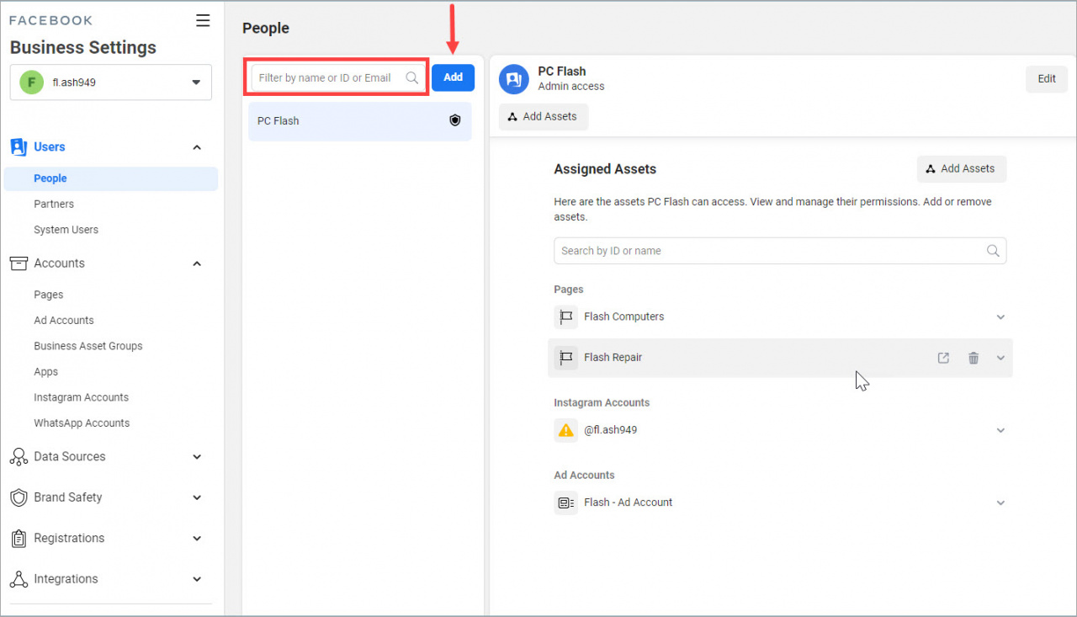Open WhatsApp Accounts menu item
This screenshot has width=1077, height=617.
[x=82, y=423]
